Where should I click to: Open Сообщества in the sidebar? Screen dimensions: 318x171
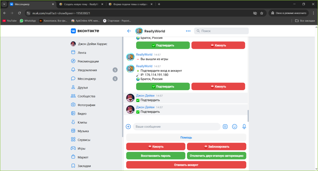tap(86, 96)
